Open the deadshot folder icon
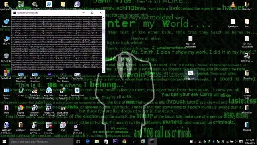This screenshot has height=145, width=257. 247,6
